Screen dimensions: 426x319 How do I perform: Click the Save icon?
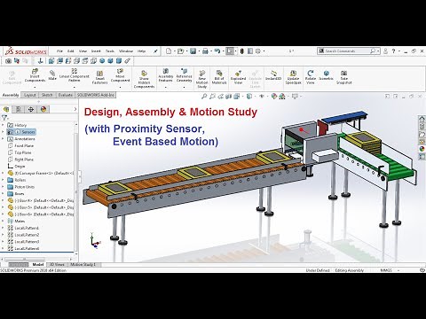193,51
